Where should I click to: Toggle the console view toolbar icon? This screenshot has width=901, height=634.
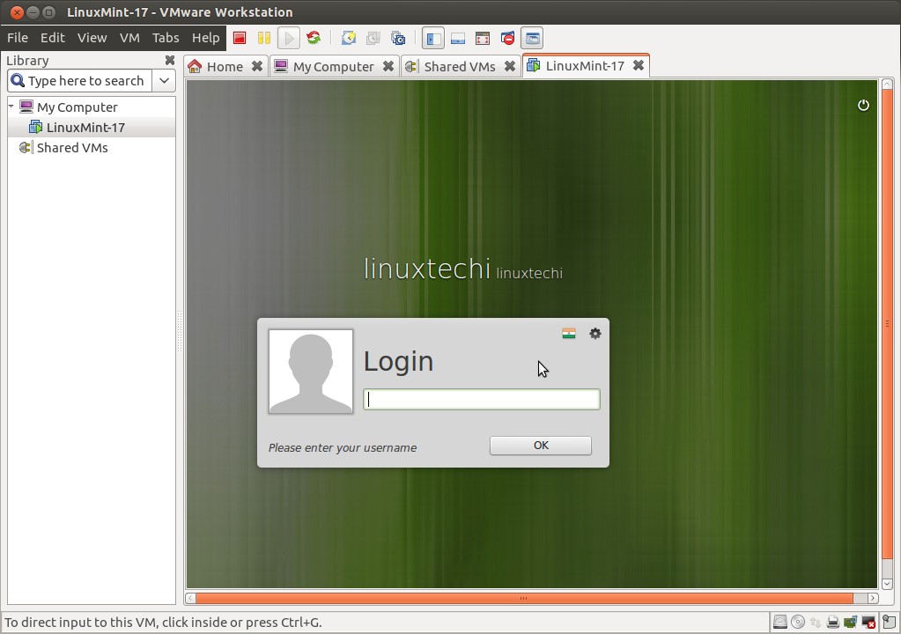point(533,39)
